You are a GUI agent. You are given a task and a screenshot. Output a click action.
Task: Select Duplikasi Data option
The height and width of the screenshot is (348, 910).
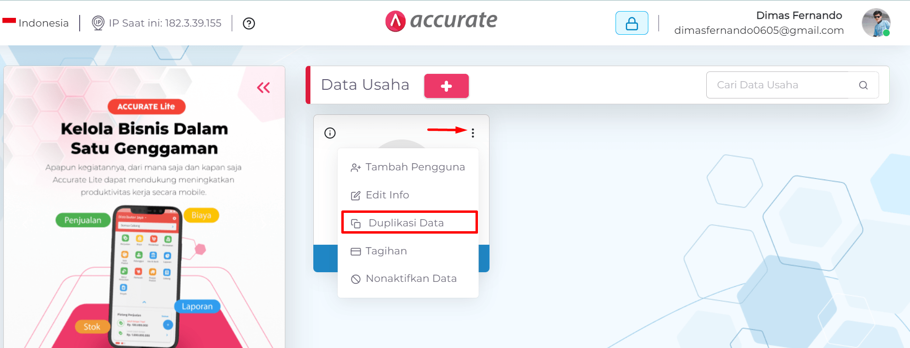pyautogui.click(x=409, y=223)
